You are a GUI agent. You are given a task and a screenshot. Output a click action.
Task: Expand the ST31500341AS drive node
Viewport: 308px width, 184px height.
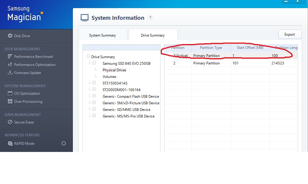coord(94,82)
